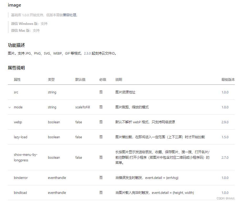Click the 1.0.0 version in mode row
Image resolution: width=239 pixels, height=202 pixels.
click(x=225, y=107)
